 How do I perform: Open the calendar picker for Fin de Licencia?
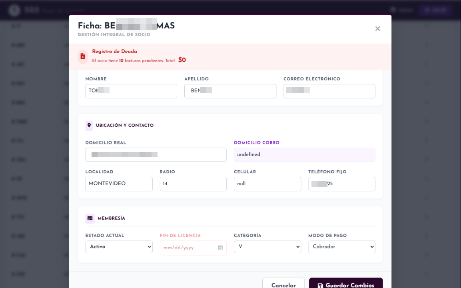click(x=220, y=248)
